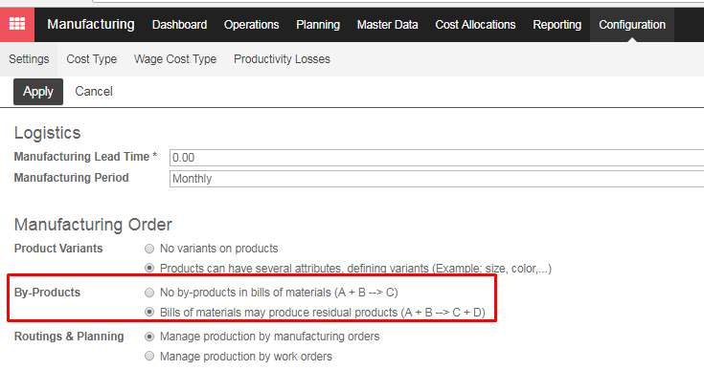Select No by-products in bills of materials
This screenshot has width=704, height=370.
(x=149, y=293)
